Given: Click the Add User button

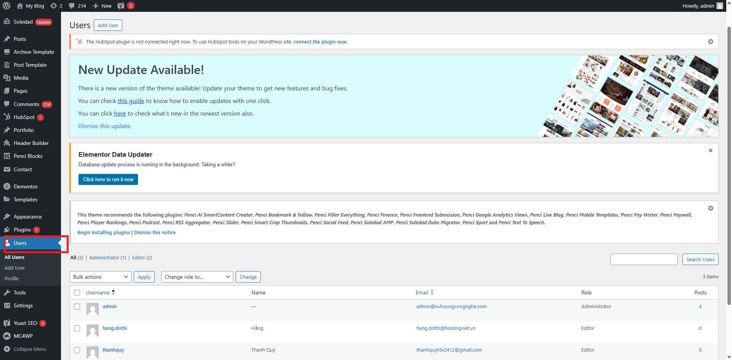Looking at the screenshot, I should (x=108, y=25).
